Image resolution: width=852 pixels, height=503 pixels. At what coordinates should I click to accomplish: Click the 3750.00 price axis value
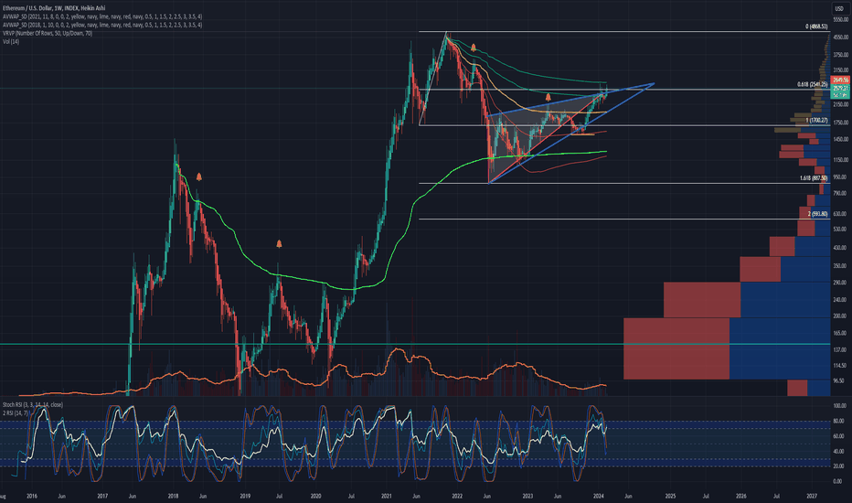pos(840,55)
